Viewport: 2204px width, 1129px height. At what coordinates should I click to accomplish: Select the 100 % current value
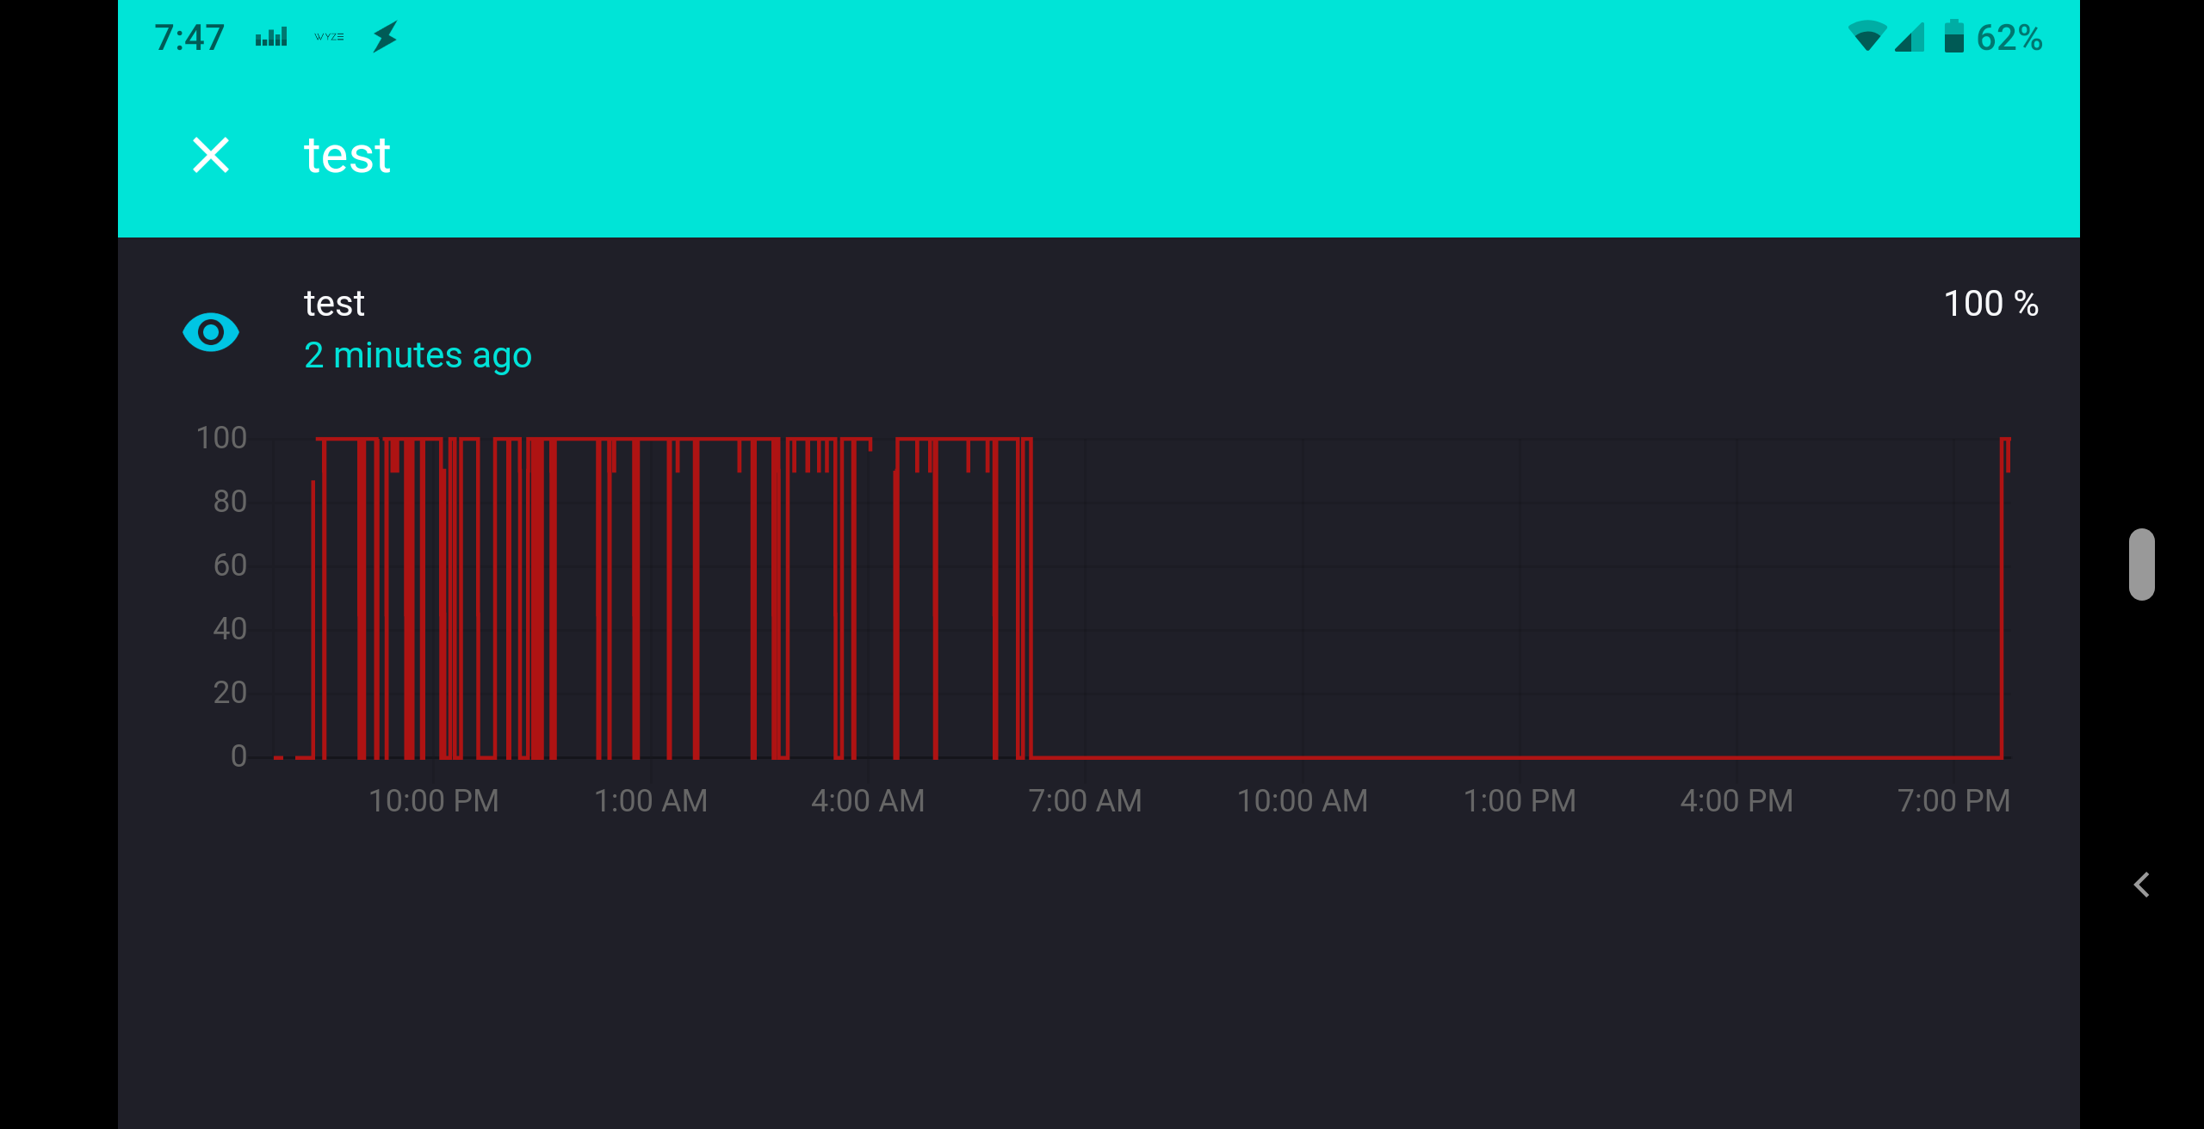coord(1990,303)
